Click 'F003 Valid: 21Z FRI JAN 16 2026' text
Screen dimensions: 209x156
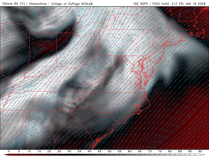click(x=179, y=4)
